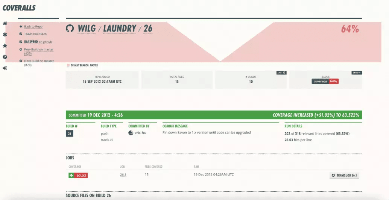Go to the home icon in sidebar
This screenshot has width=389, height=200.
(5, 24)
